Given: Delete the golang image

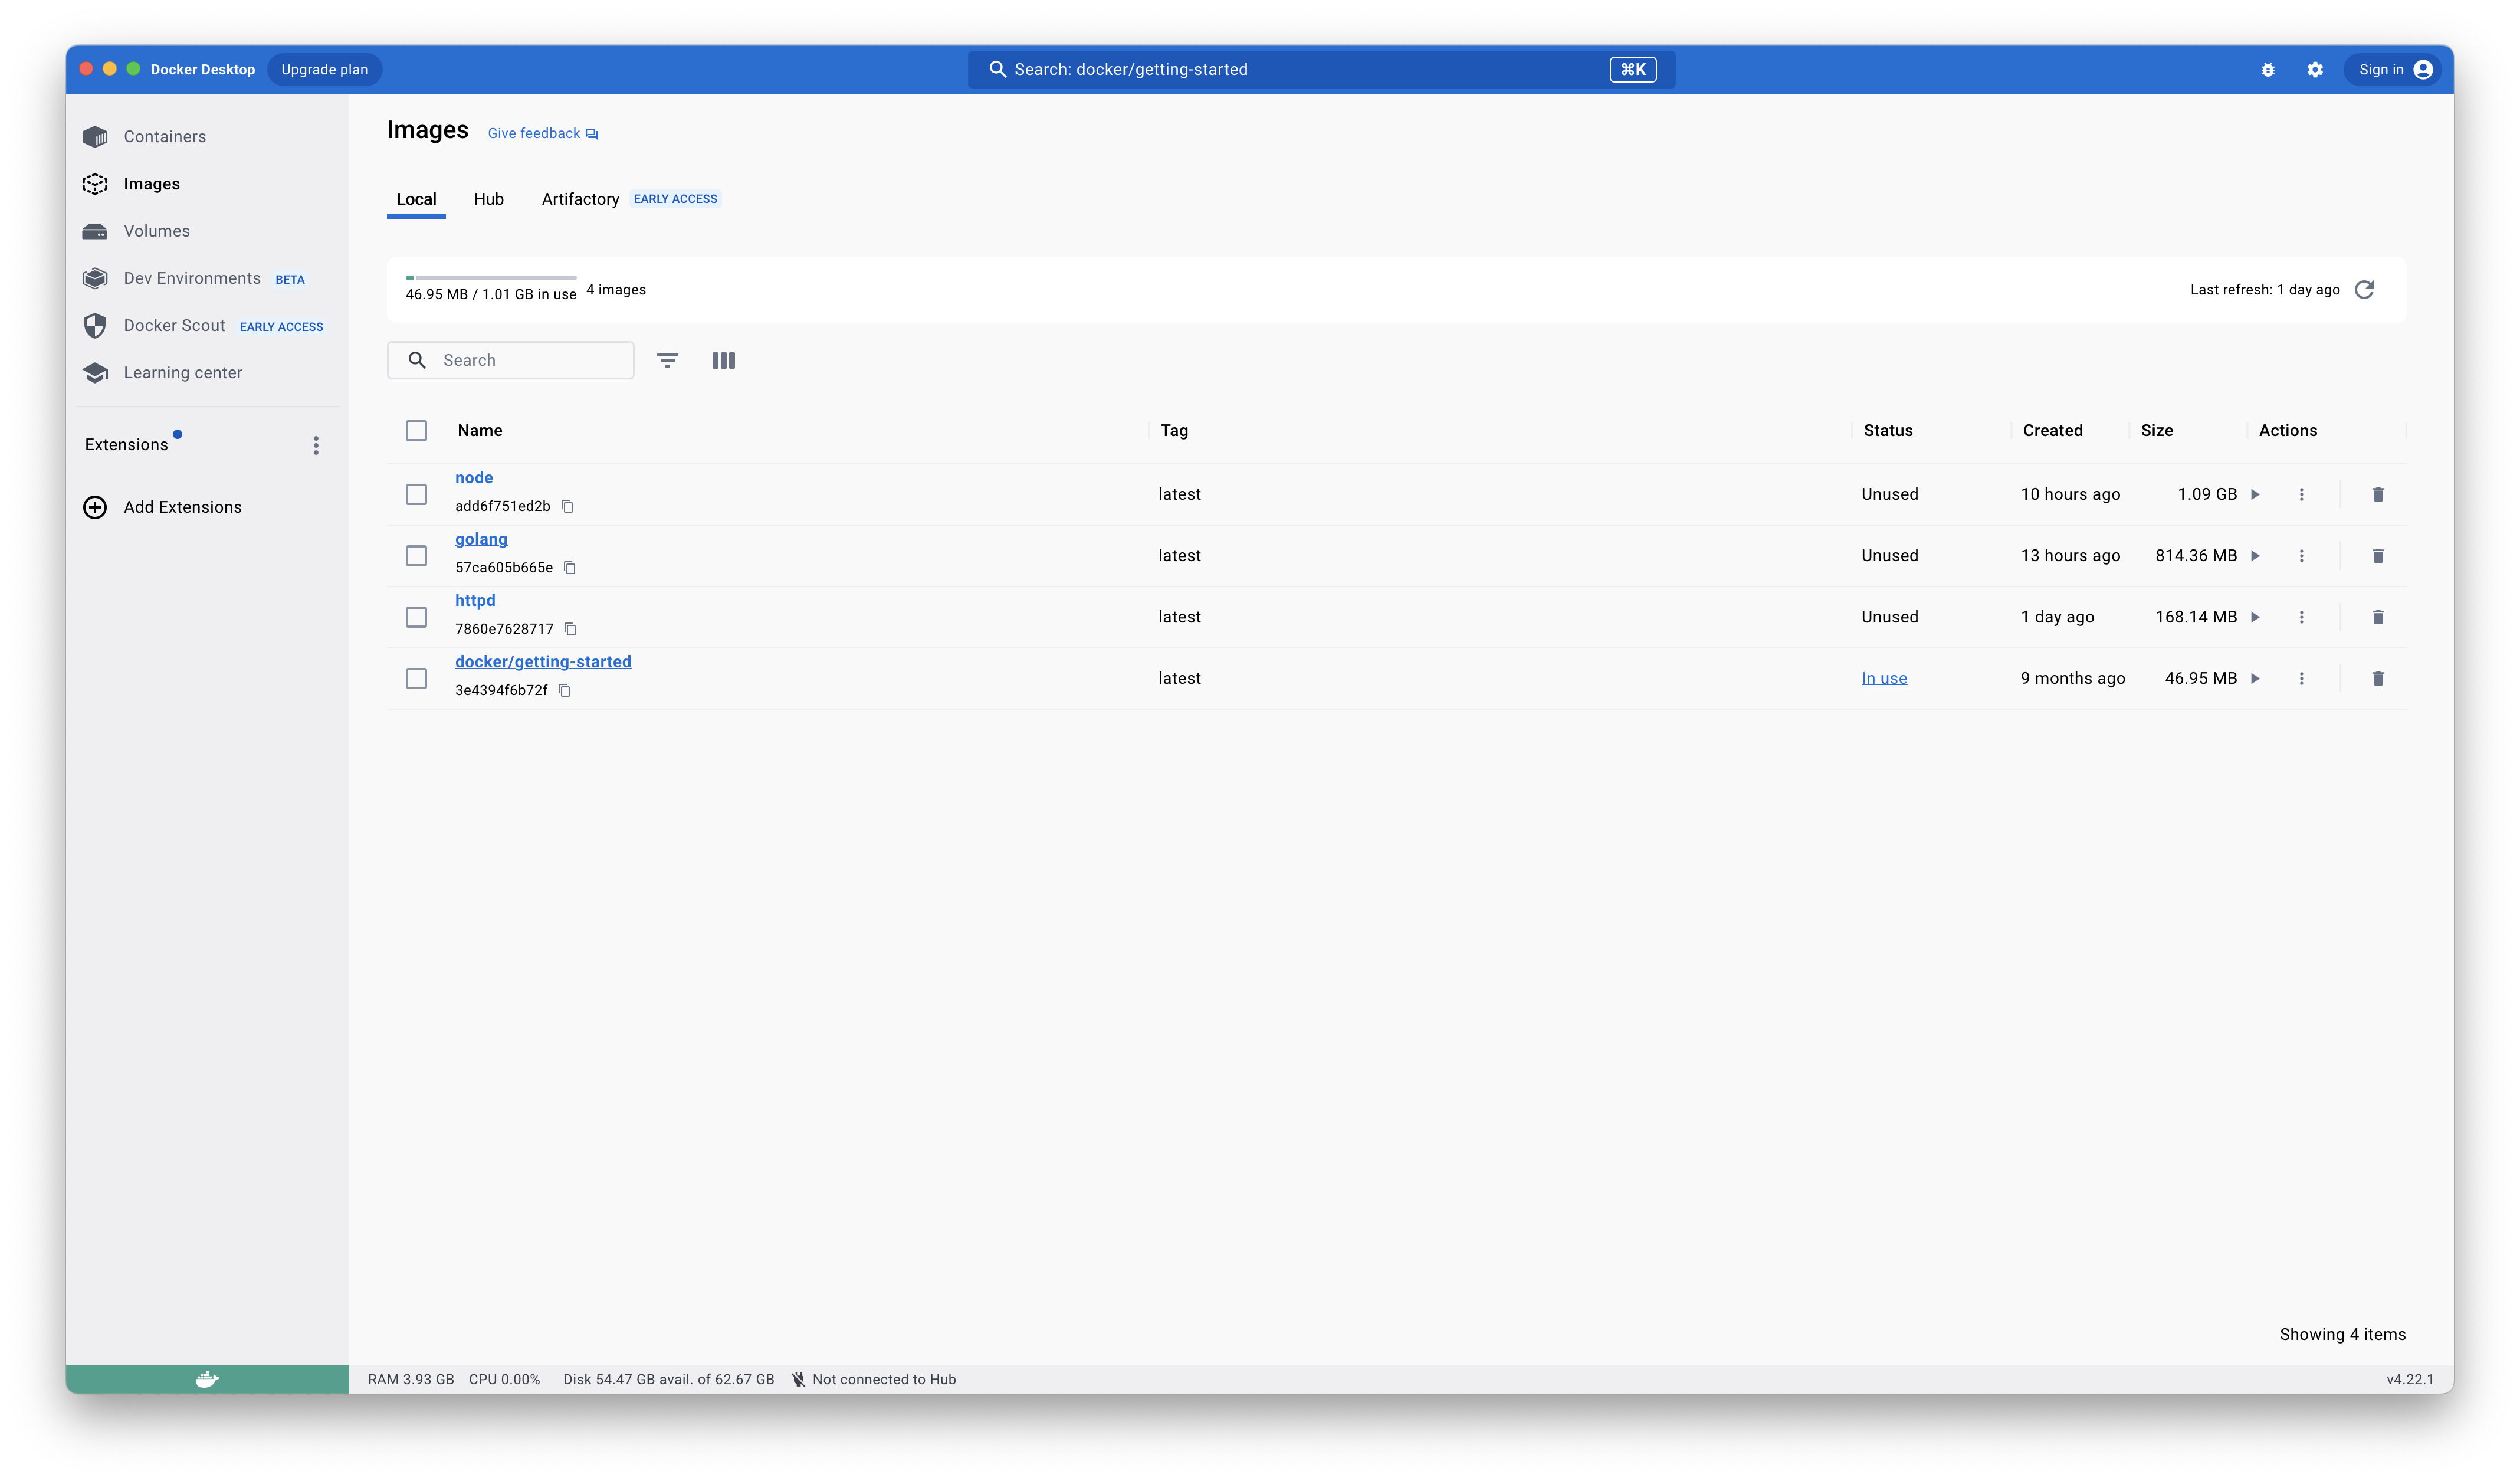Looking at the screenshot, I should pyautogui.click(x=2378, y=556).
